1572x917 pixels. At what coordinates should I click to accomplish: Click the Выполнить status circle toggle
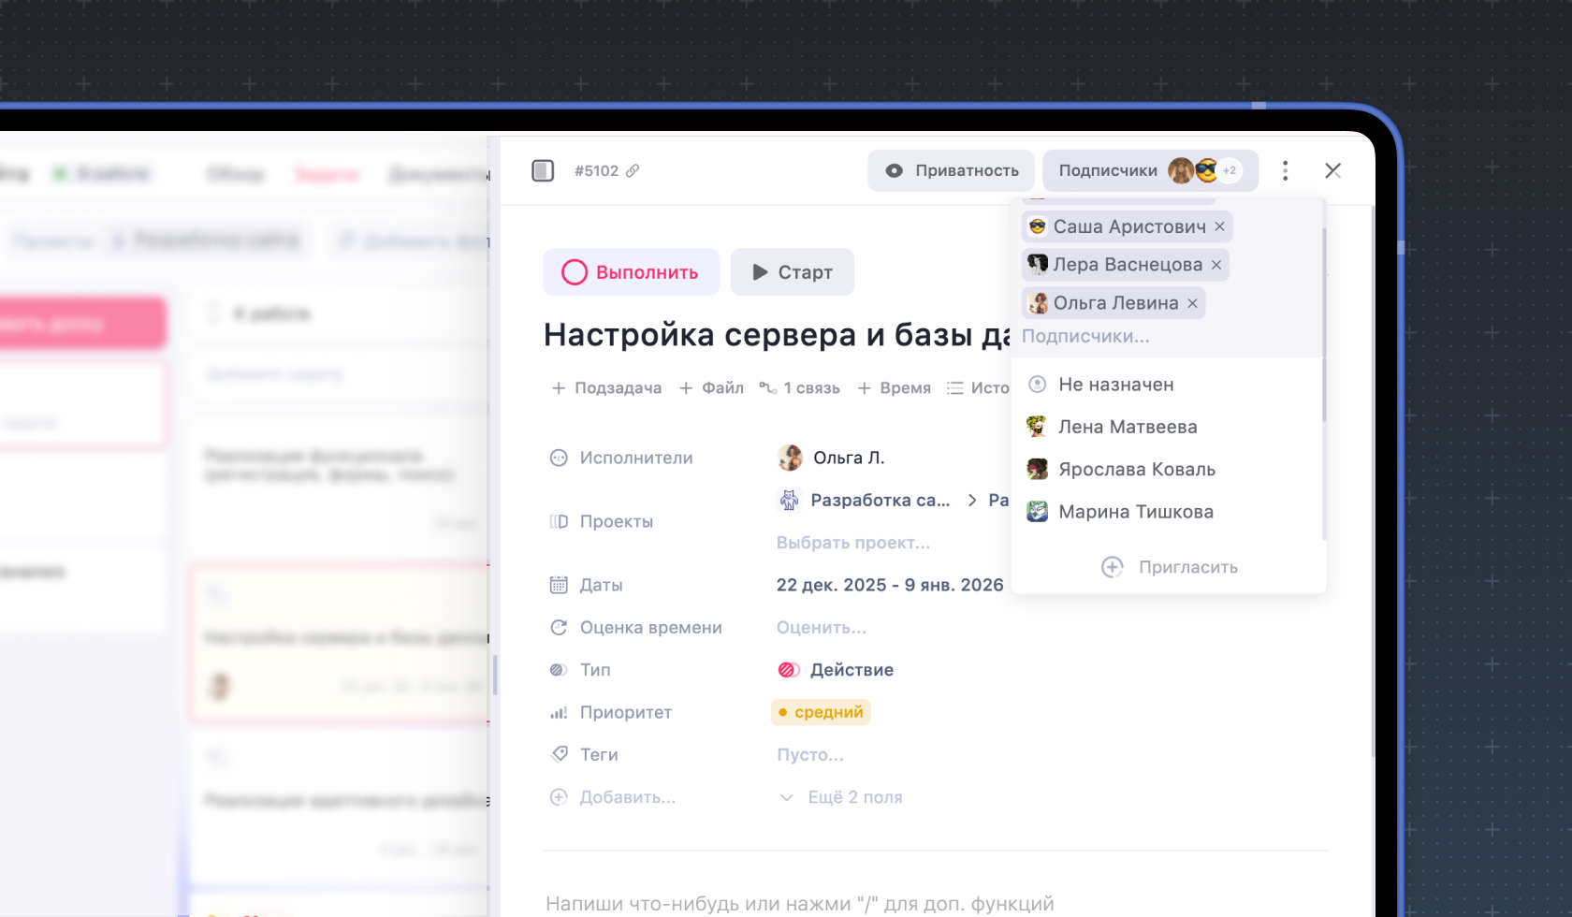coord(575,271)
